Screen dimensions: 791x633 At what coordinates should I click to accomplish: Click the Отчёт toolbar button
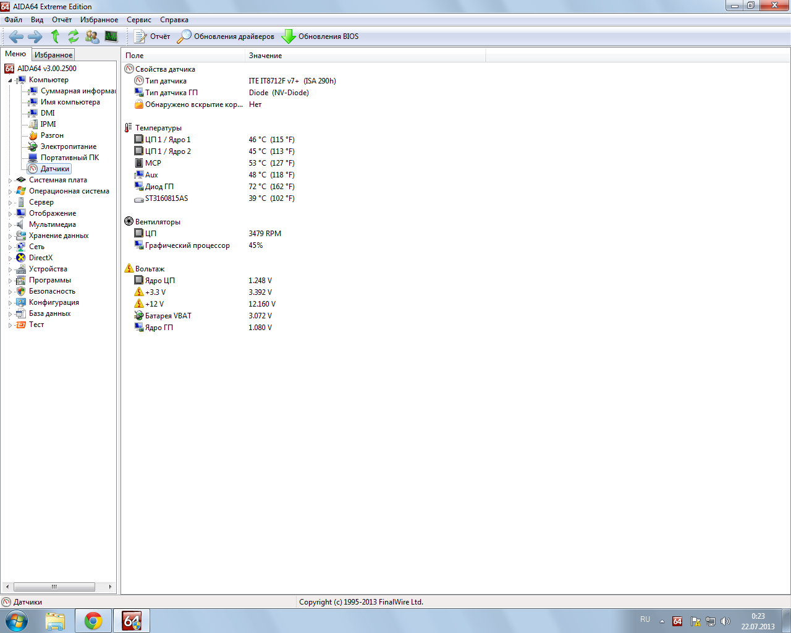click(152, 36)
